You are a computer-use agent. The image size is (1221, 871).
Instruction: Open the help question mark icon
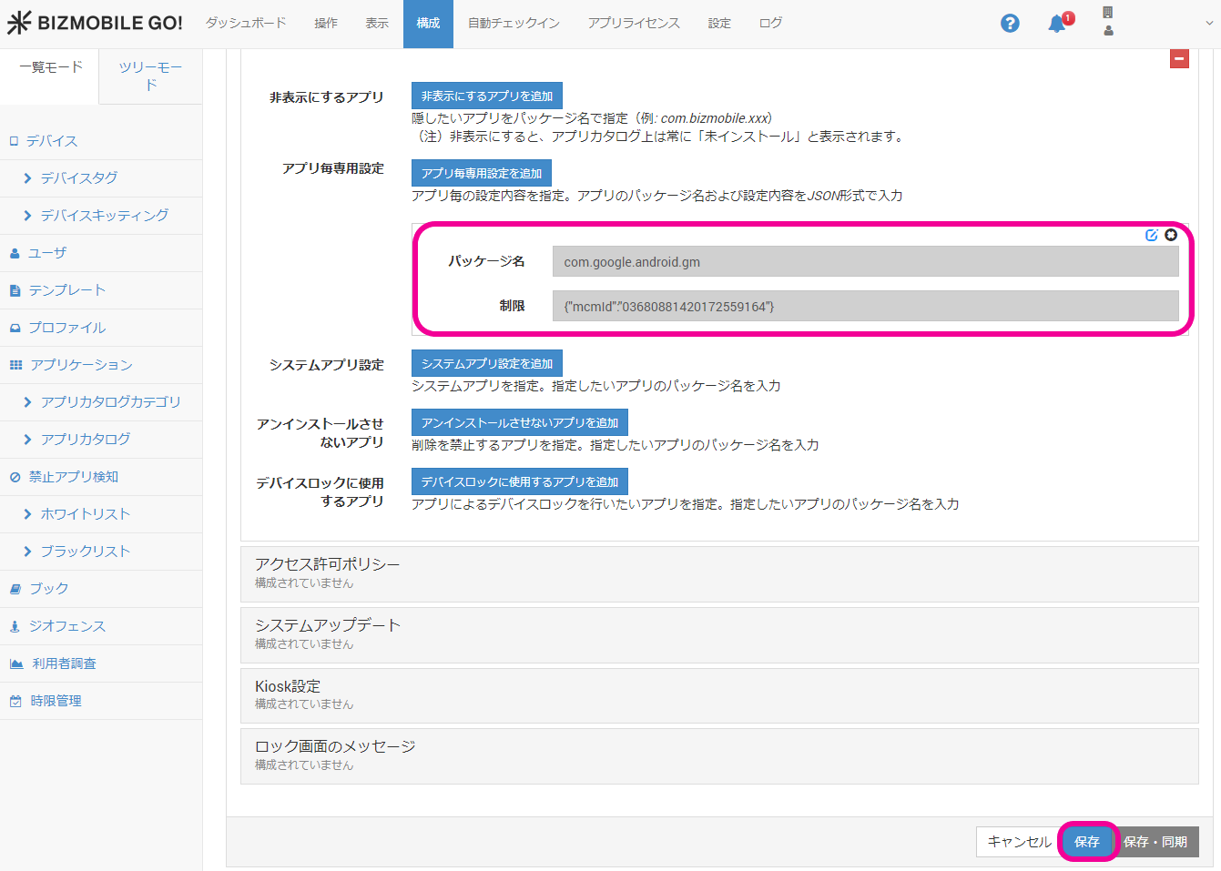click(x=1010, y=24)
